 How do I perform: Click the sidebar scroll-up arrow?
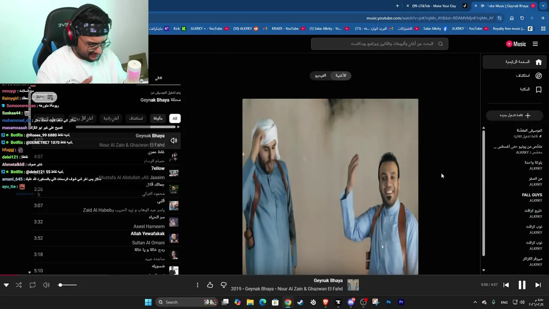483,128
